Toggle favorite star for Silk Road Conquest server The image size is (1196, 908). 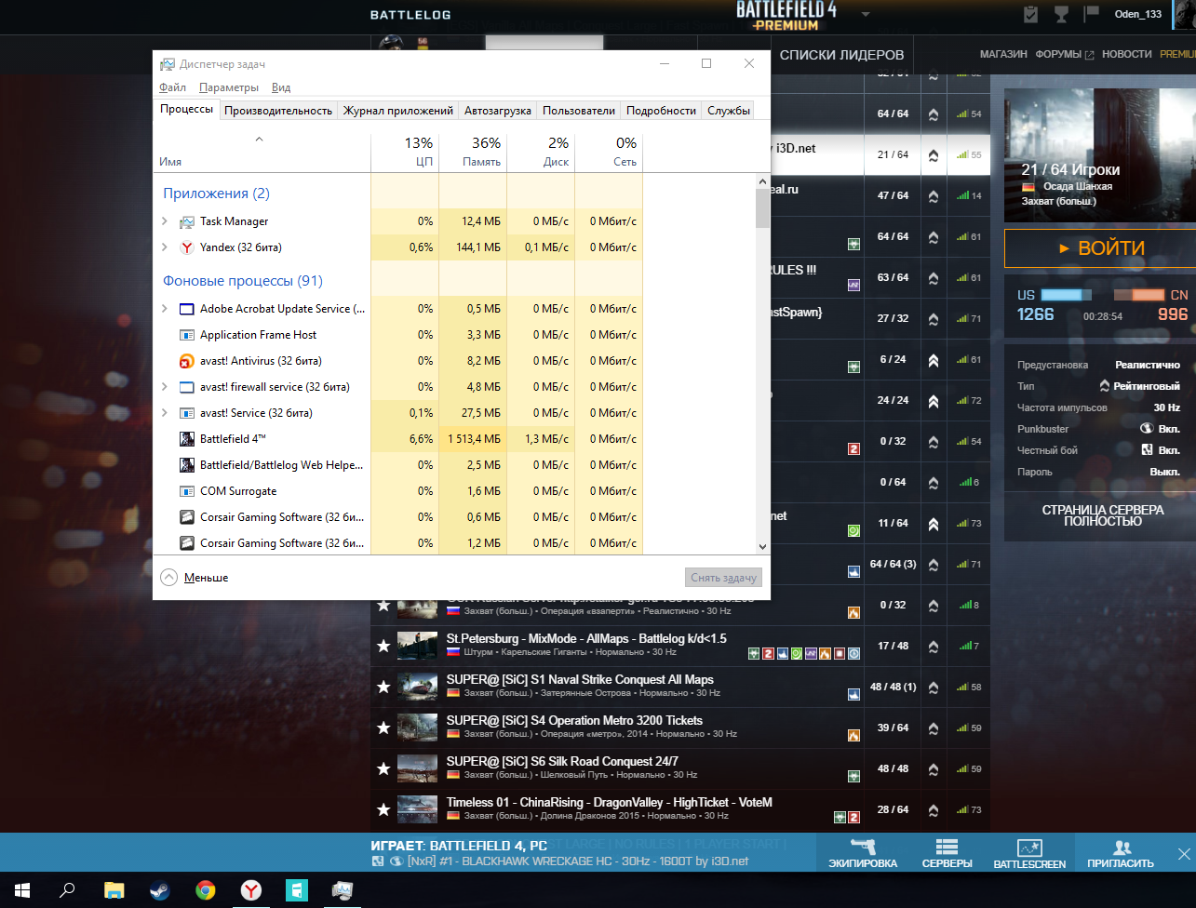tap(383, 768)
